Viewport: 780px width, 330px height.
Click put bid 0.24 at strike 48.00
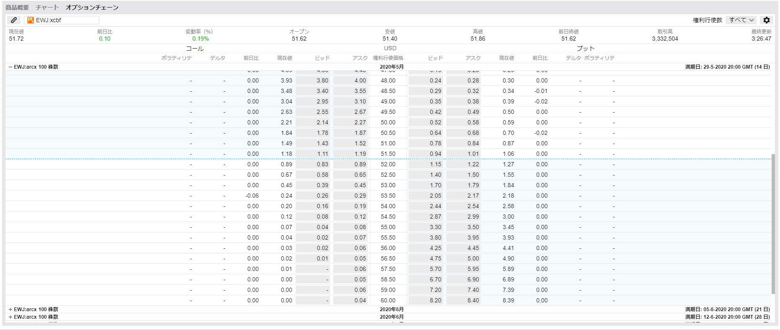click(426, 81)
